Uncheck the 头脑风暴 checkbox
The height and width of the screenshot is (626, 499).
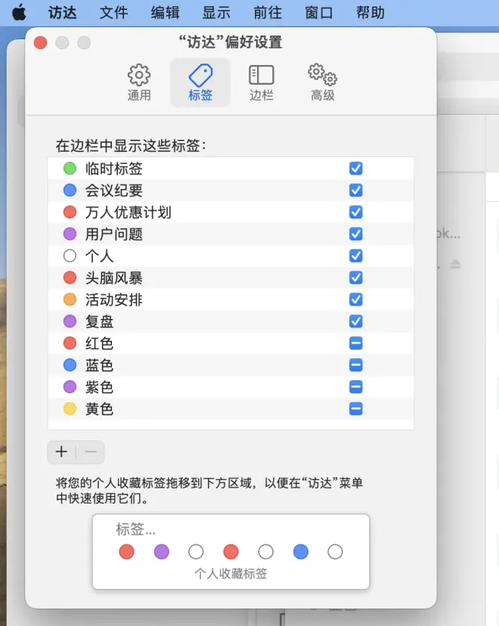coord(355,277)
